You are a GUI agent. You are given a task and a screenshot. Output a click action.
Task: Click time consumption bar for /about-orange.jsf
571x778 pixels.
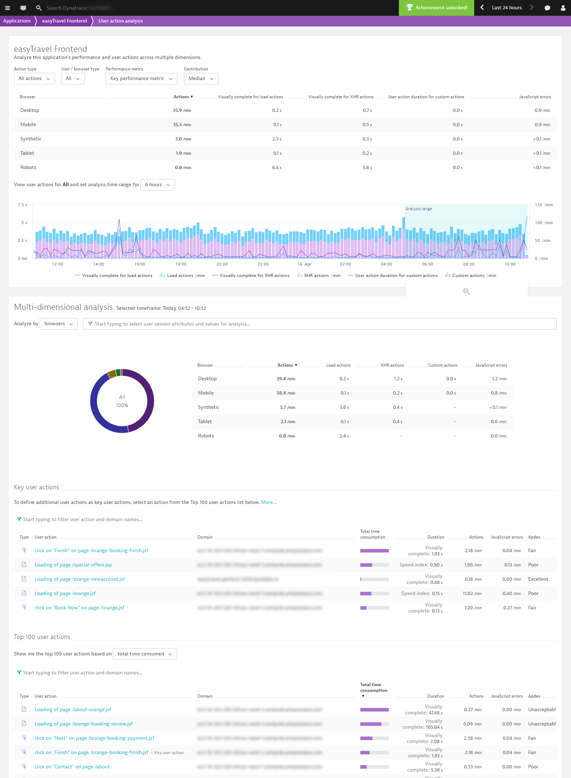[374, 710]
